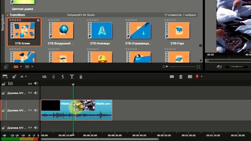Click the large-thumbnail square right of the zoom slider
Screen dimensions: 251x141
click(x=198, y=67)
